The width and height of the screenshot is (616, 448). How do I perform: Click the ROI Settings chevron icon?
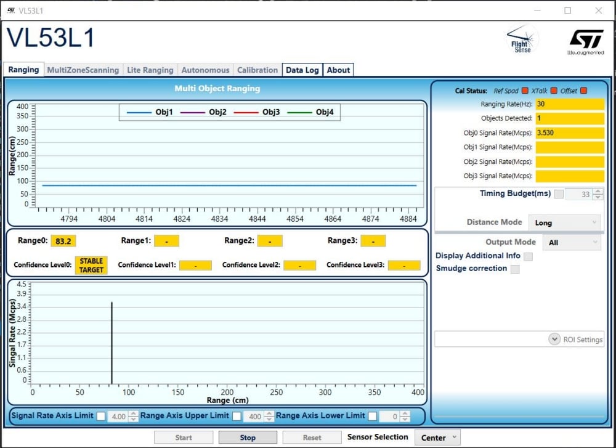554,340
